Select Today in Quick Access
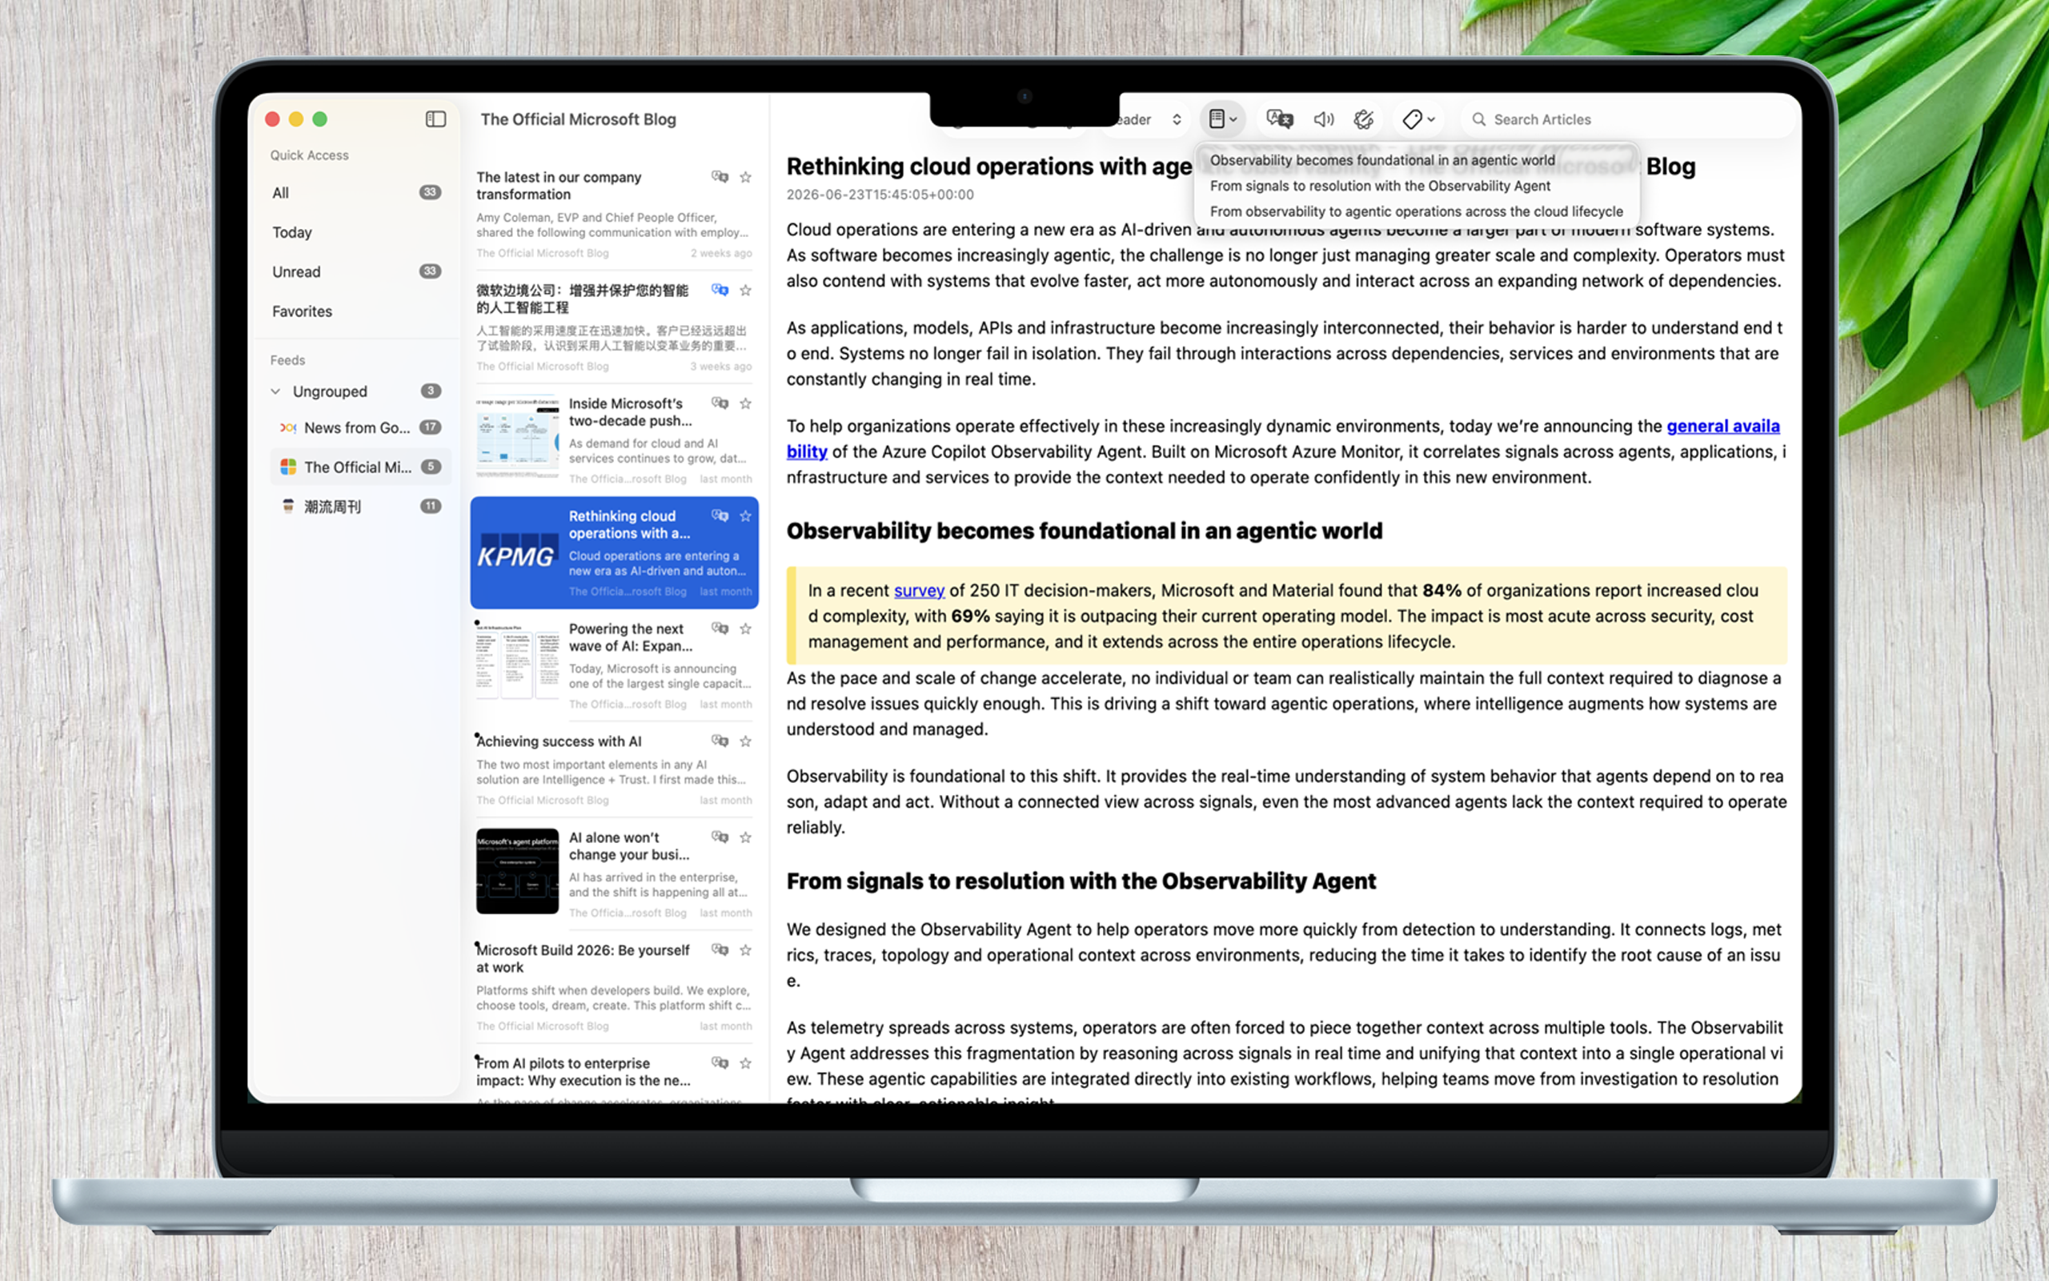 point(357,232)
